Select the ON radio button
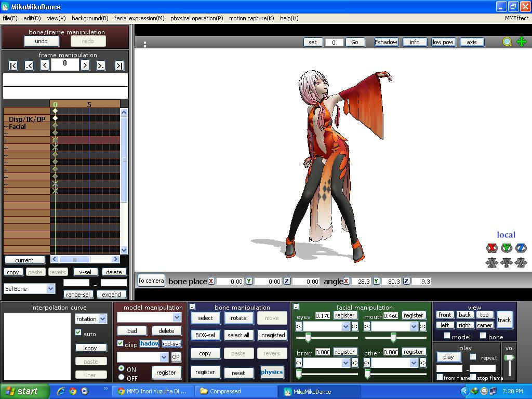The image size is (532, 399). [121, 368]
